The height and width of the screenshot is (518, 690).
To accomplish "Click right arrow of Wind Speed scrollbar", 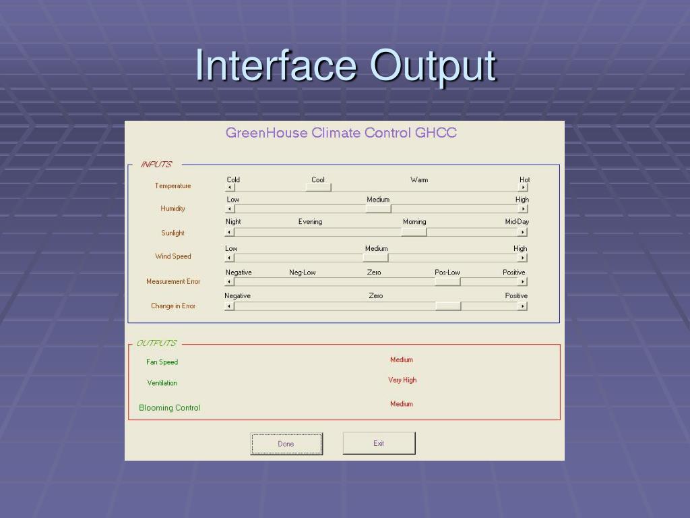I will pyautogui.click(x=523, y=258).
